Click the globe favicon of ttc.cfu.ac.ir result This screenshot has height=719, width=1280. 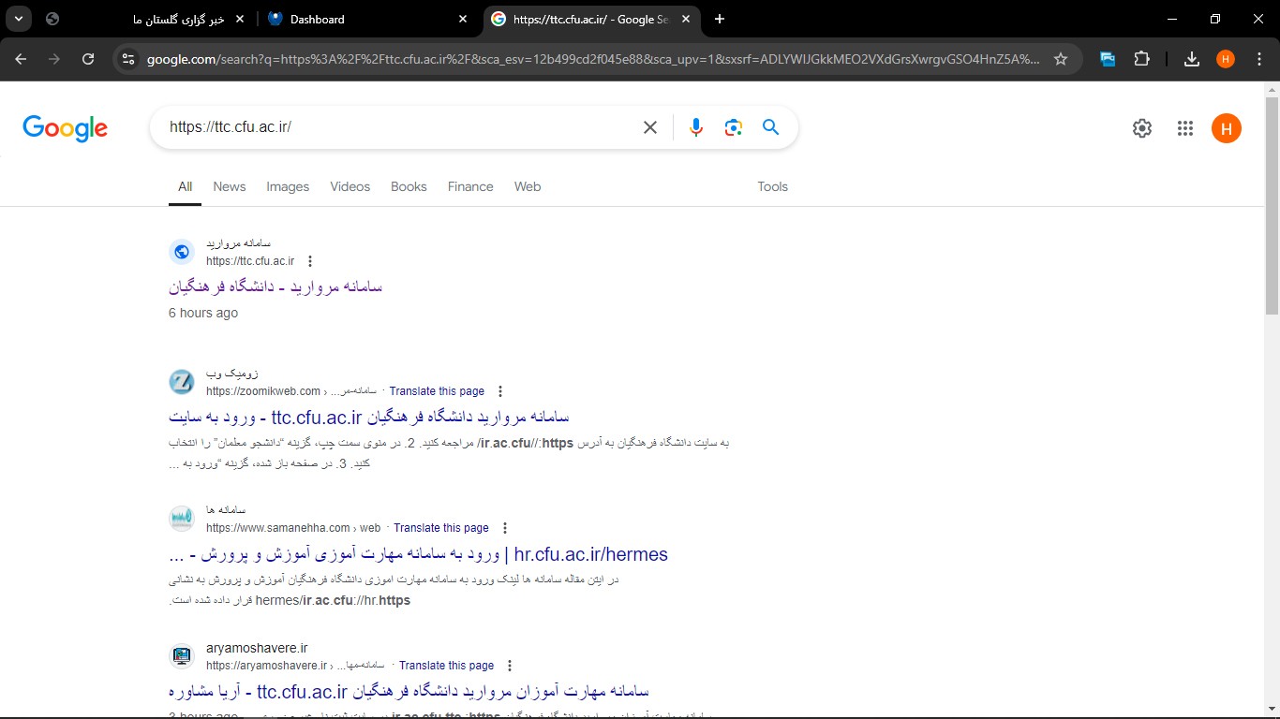(x=182, y=252)
